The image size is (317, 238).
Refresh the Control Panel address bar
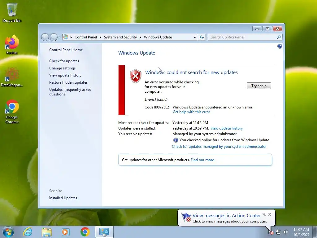[x=202, y=37]
